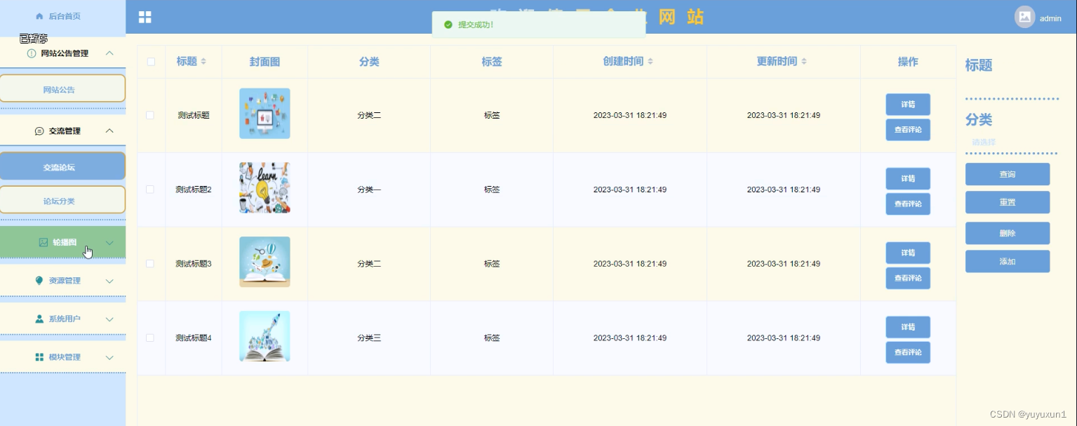Open the 分类 请选择 dropdown
Viewport: 1077px width, 426px height.
tap(1011, 142)
